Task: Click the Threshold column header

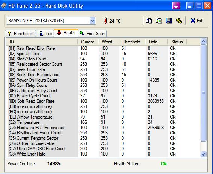Action: tap(132, 42)
